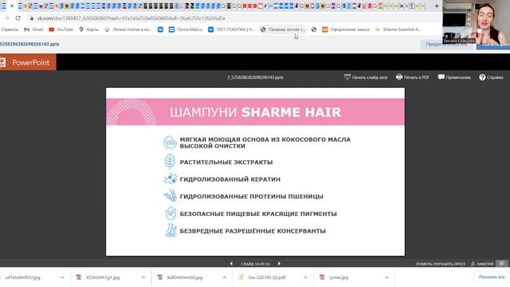510x287 pixels.
Task: Go to next slide arrow
Action: (279, 264)
